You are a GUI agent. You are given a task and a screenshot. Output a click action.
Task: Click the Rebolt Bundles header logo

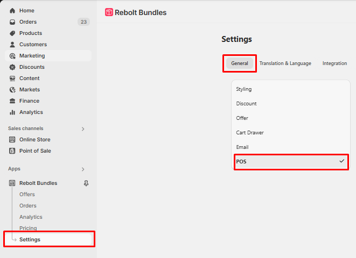tap(109, 12)
